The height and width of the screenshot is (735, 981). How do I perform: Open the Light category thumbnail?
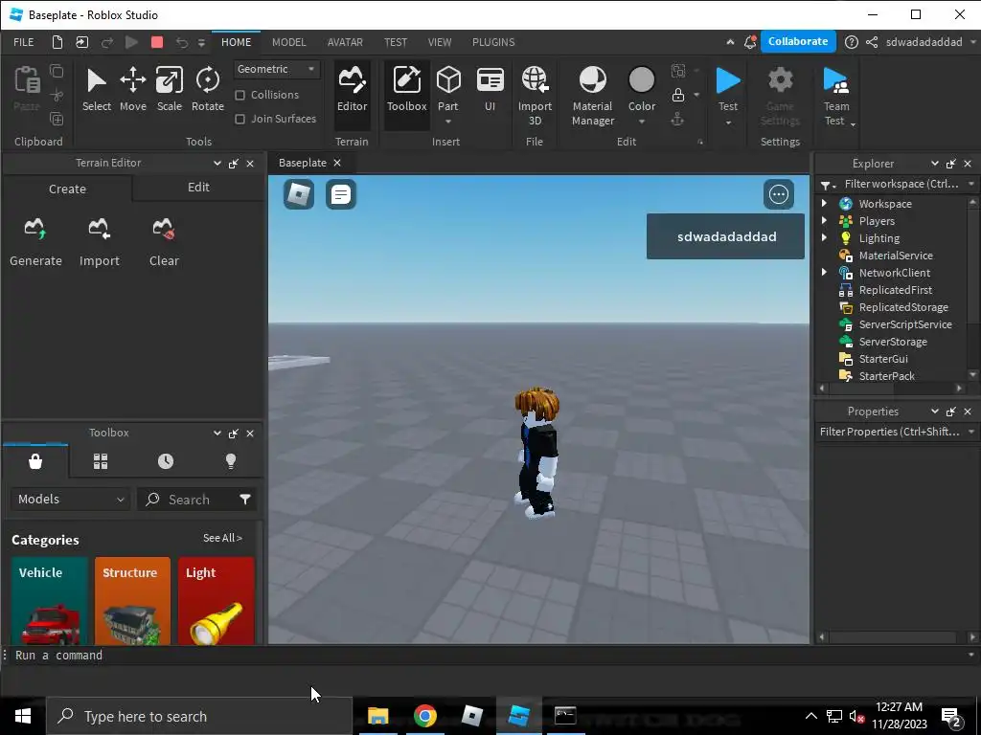216,601
